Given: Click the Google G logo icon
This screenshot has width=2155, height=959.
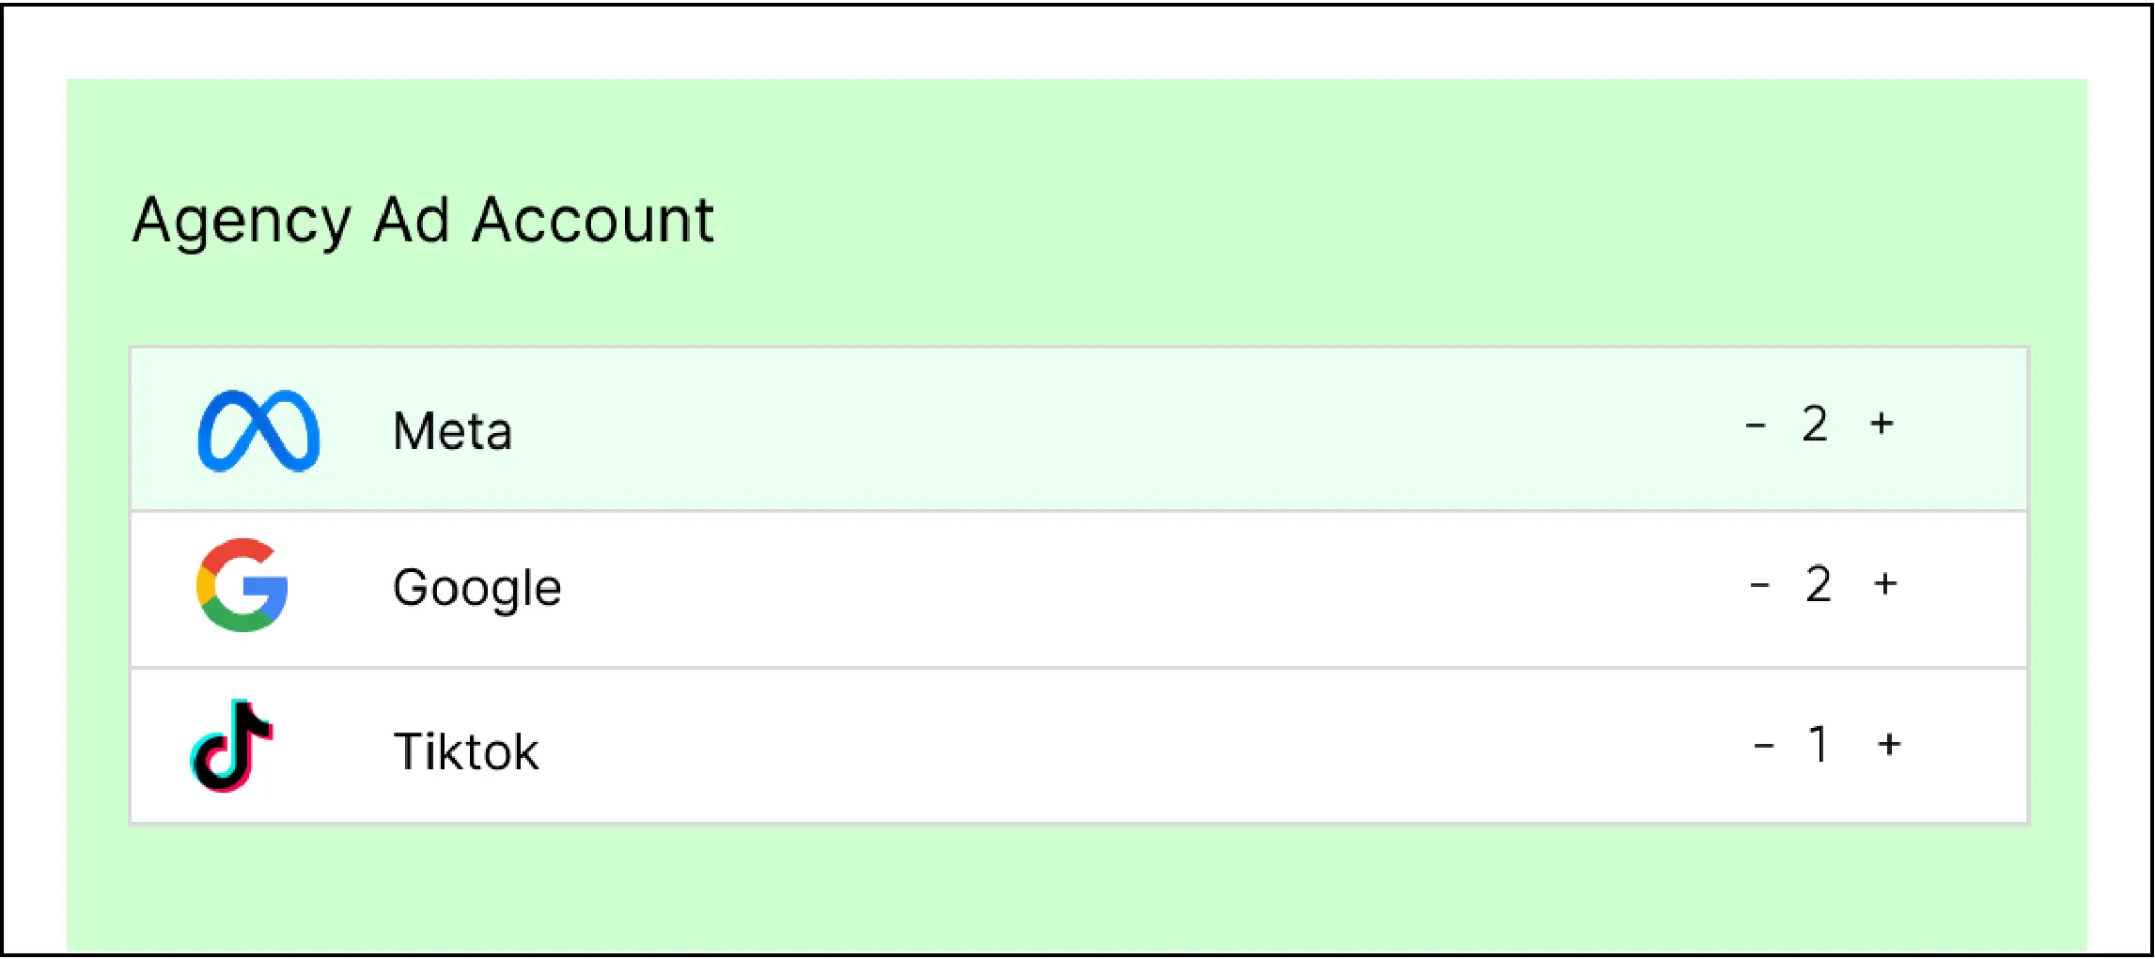Looking at the screenshot, I should (x=242, y=585).
